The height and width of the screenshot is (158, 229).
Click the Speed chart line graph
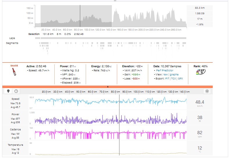[x=111, y=101]
